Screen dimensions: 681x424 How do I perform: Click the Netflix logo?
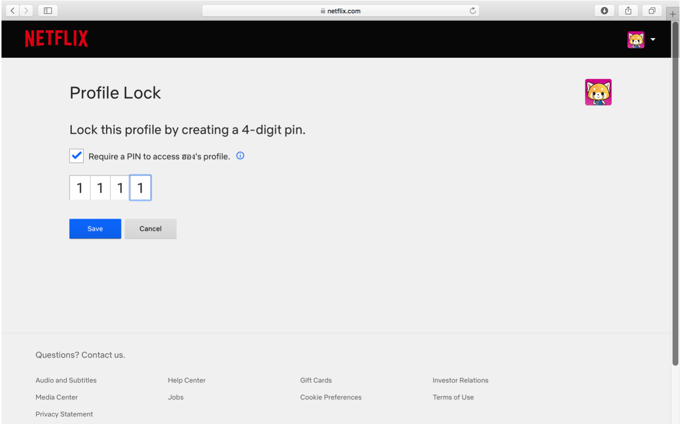pos(57,39)
